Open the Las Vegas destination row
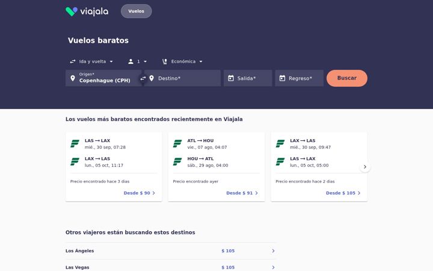 tap(171, 266)
